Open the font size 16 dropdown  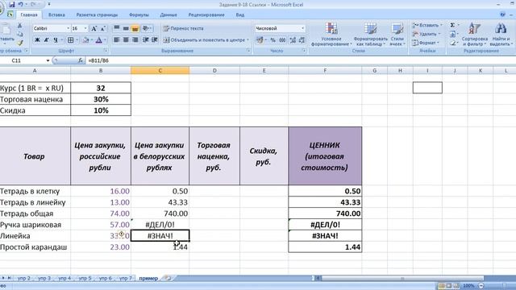click(x=85, y=29)
